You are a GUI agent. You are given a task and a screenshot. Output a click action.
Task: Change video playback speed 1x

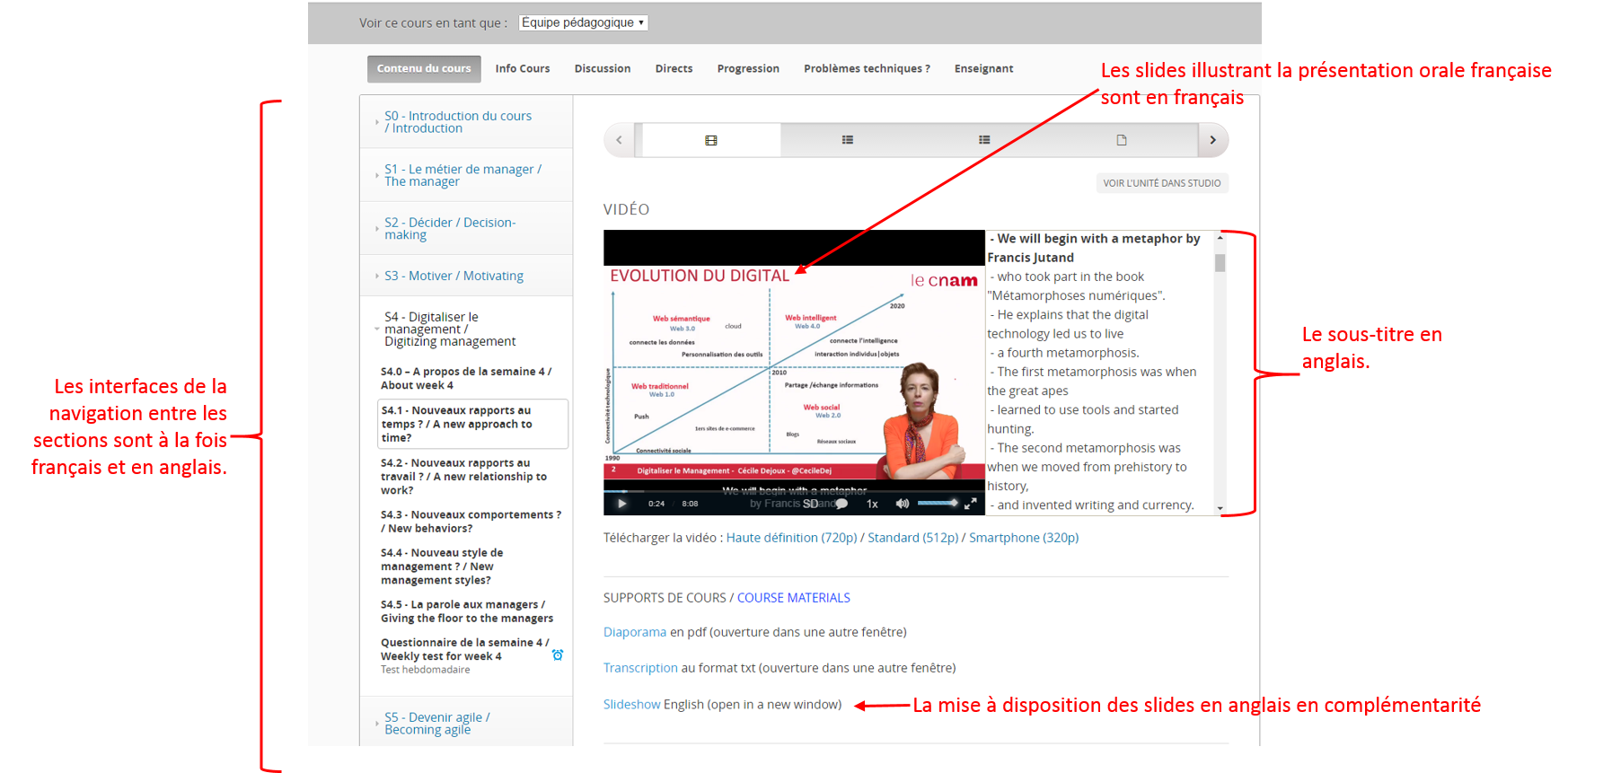pyautogui.click(x=872, y=504)
